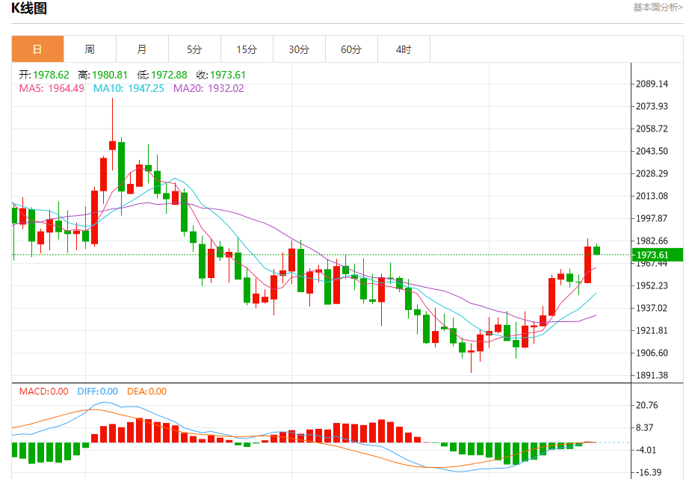The image size is (692, 479).
Task: Click the latest green candlestick at the chart's end
Action: click(596, 250)
